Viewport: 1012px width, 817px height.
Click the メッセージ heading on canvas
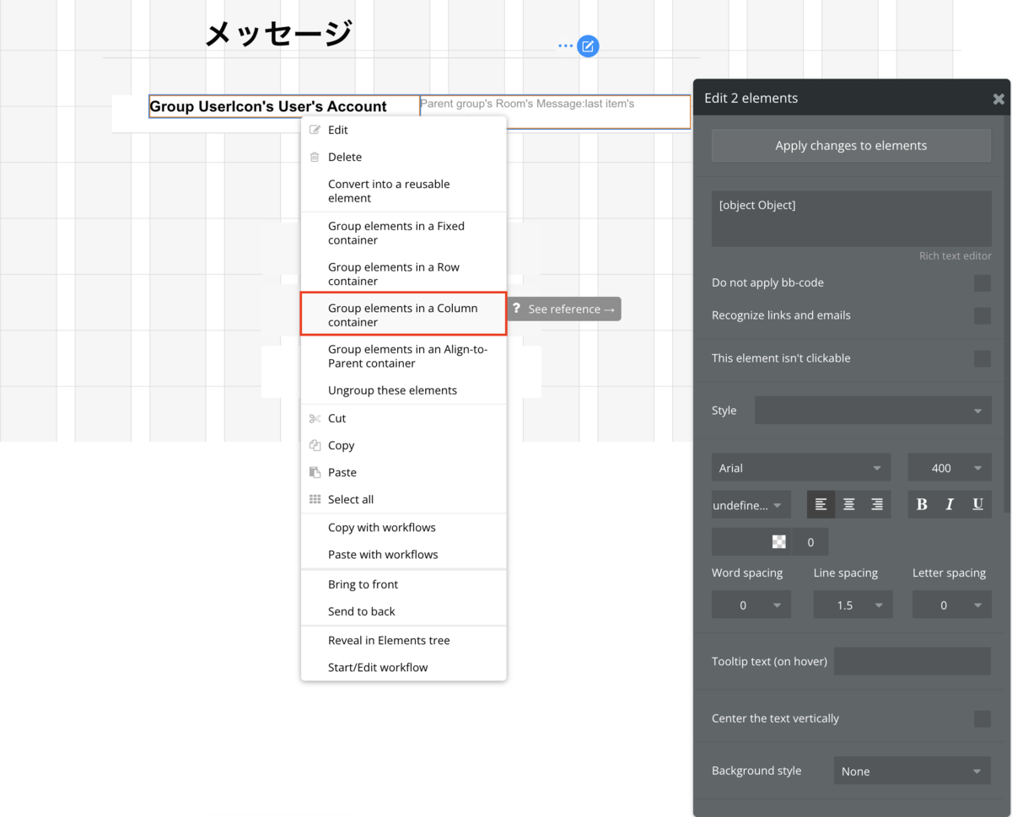click(278, 34)
